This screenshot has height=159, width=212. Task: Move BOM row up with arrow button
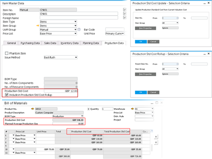tap(156, 137)
